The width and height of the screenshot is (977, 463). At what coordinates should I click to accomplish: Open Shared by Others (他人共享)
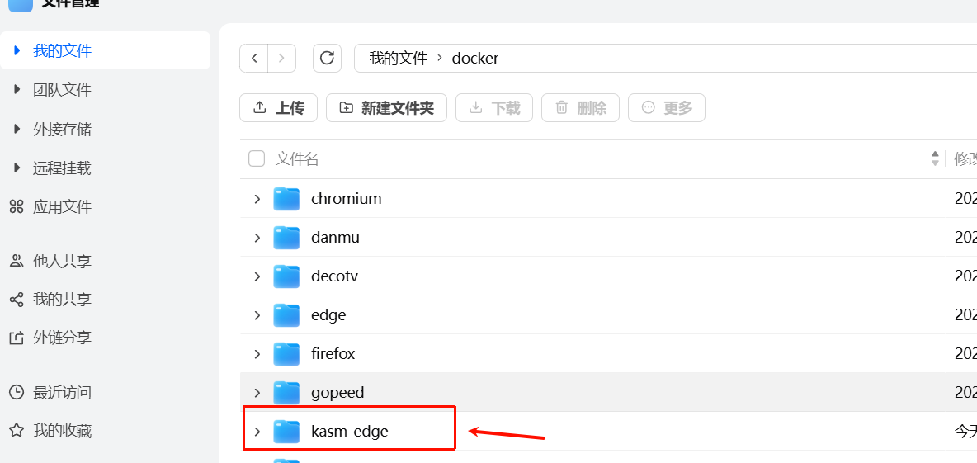[61, 261]
